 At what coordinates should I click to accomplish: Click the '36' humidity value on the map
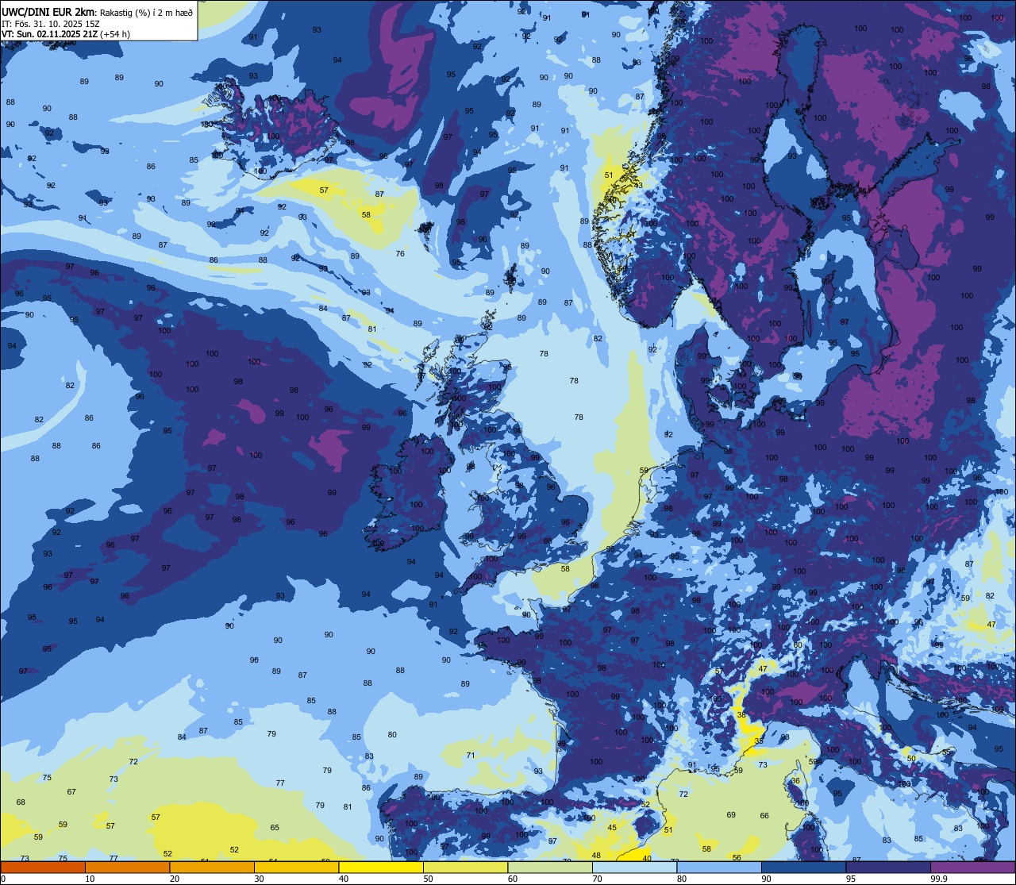(x=795, y=781)
